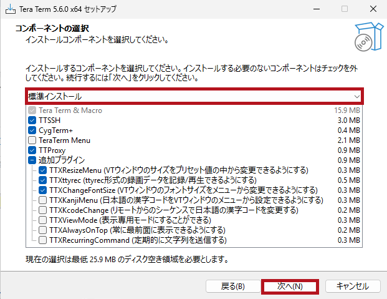
Task: Click the dropdown arrow of install type combo
Action: 356,97
